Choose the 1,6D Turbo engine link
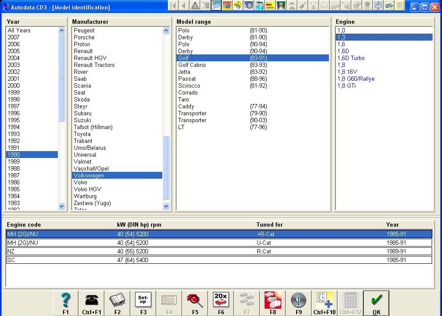The image size is (442, 316). click(351, 58)
